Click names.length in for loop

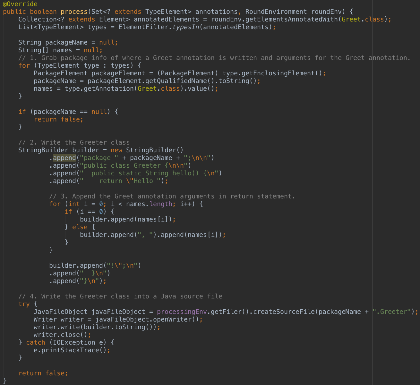click(x=149, y=204)
